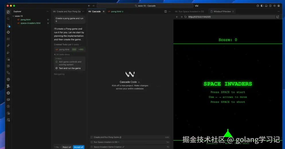Show the 3 more hidden tasks
The width and height of the screenshot is (285, 149).
click(x=58, y=58)
